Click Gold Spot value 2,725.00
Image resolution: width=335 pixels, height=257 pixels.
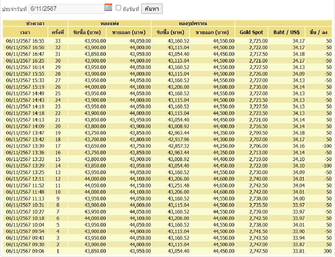(258, 41)
